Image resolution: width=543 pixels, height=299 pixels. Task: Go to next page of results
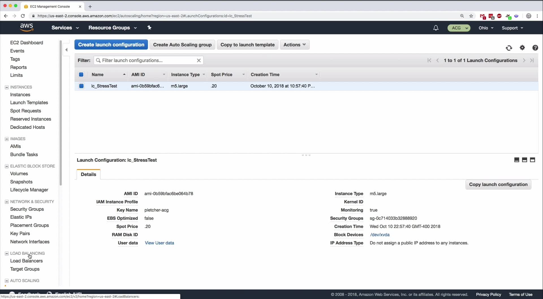click(524, 60)
